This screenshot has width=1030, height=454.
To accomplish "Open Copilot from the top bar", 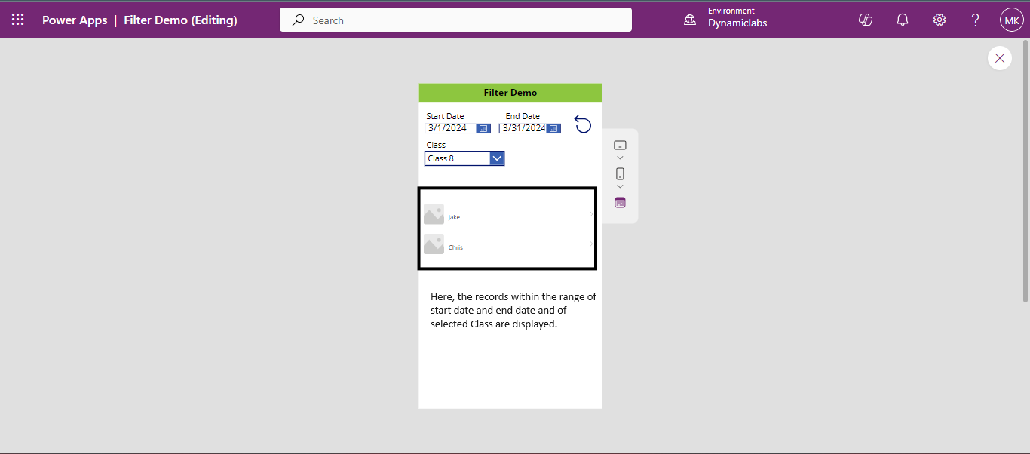I will point(866,20).
